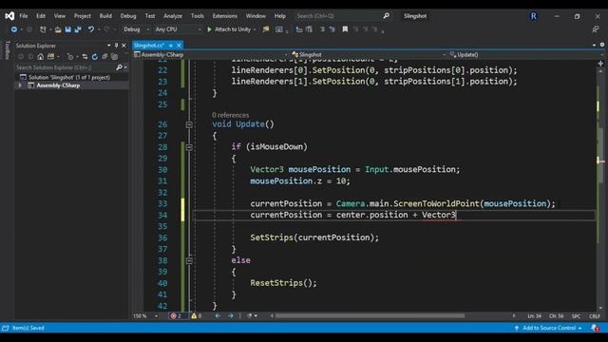Viewport: 608px width, 342px height.
Task: Click Pending Changes Filter icon in Solution Explorer
Action: [x=69, y=57]
